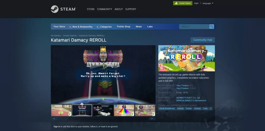Image resolution: width=265 pixels, height=131 pixels.
Task: Expand the Categories menu
Action: click(x=104, y=27)
